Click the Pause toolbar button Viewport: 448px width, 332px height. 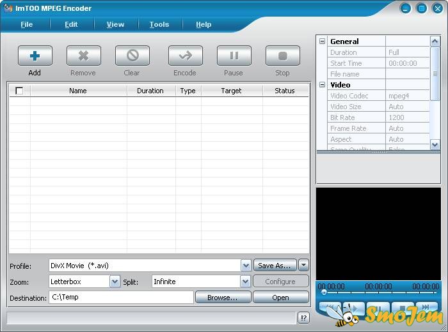(234, 56)
